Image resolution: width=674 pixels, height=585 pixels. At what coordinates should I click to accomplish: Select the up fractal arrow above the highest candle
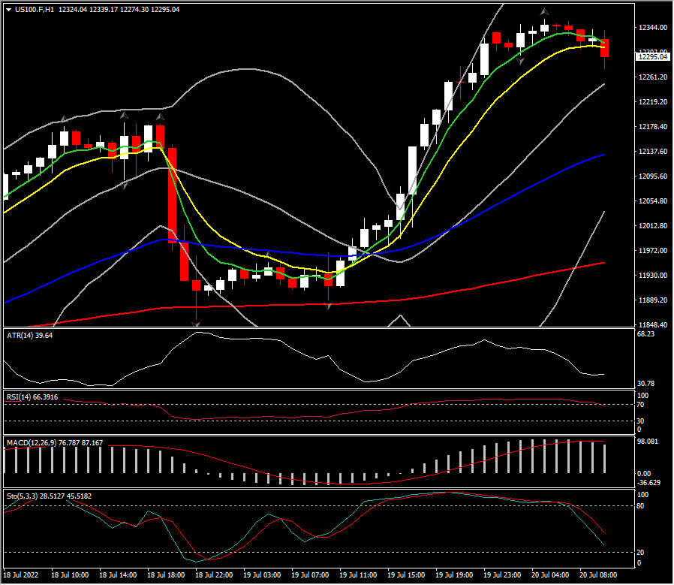pos(544,11)
